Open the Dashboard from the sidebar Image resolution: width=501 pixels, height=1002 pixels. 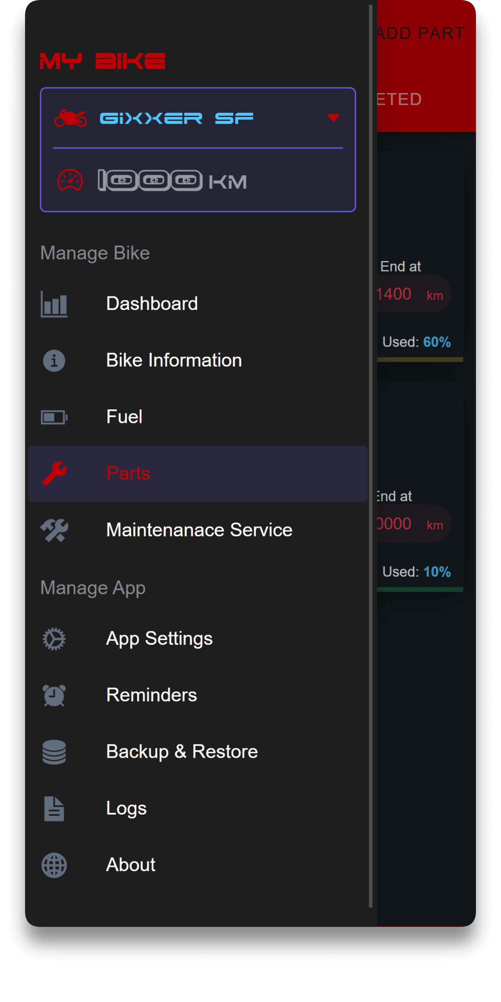pos(152,303)
